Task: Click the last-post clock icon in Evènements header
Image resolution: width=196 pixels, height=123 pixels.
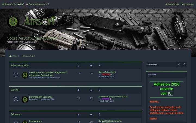Action: click(x=100, y=114)
